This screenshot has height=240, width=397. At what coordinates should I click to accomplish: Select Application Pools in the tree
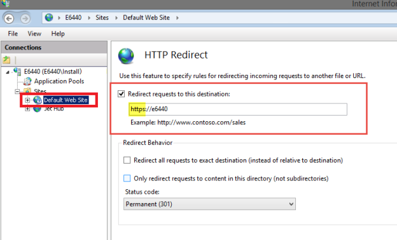(59, 81)
